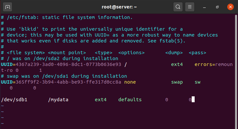Click the '<mount point>' column header
This screenshot has width=238, height=129.
(x=67, y=53)
